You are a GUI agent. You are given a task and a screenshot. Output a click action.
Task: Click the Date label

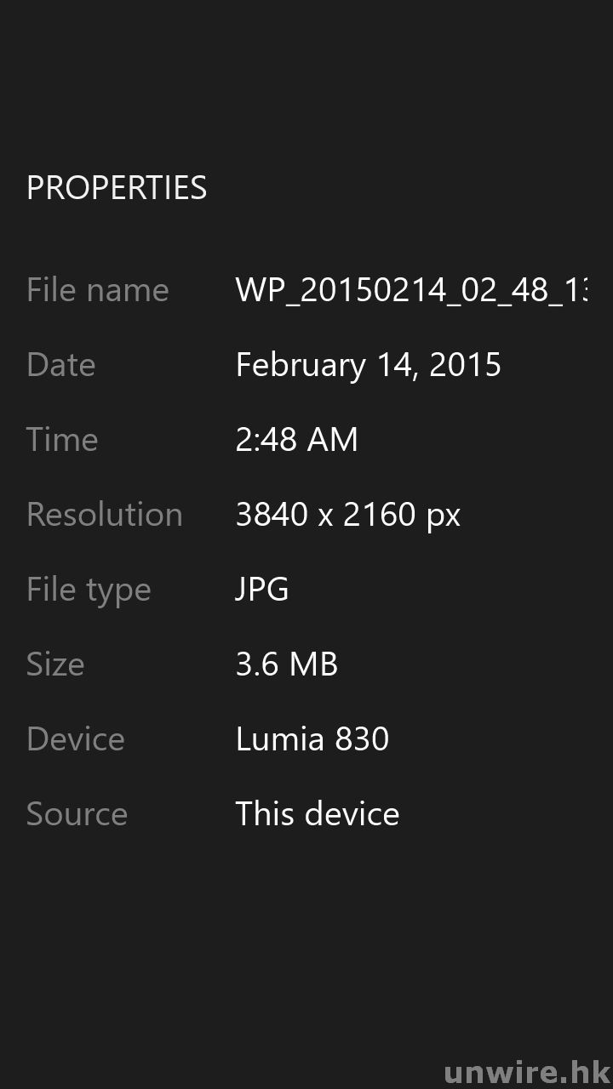point(60,365)
